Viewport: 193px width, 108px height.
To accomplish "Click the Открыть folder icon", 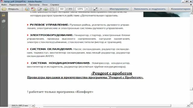I will tap(4, 9).
